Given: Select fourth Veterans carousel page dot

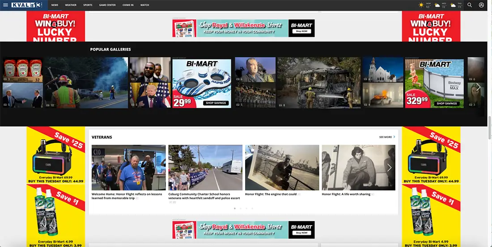Looking at the screenshot, I should [x=252, y=209].
